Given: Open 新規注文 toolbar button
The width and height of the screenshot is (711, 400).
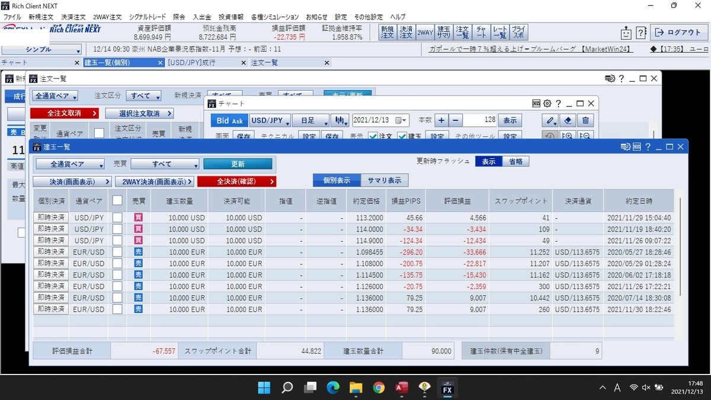Looking at the screenshot, I should [x=387, y=33].
